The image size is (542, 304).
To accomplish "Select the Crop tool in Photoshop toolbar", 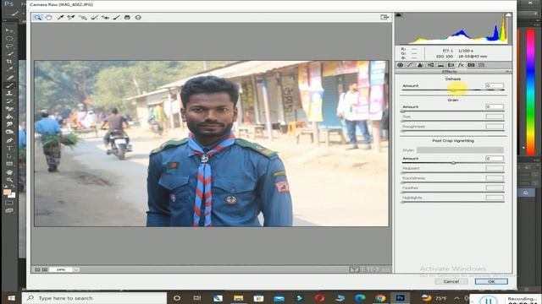I will click(x=9, y=62).
